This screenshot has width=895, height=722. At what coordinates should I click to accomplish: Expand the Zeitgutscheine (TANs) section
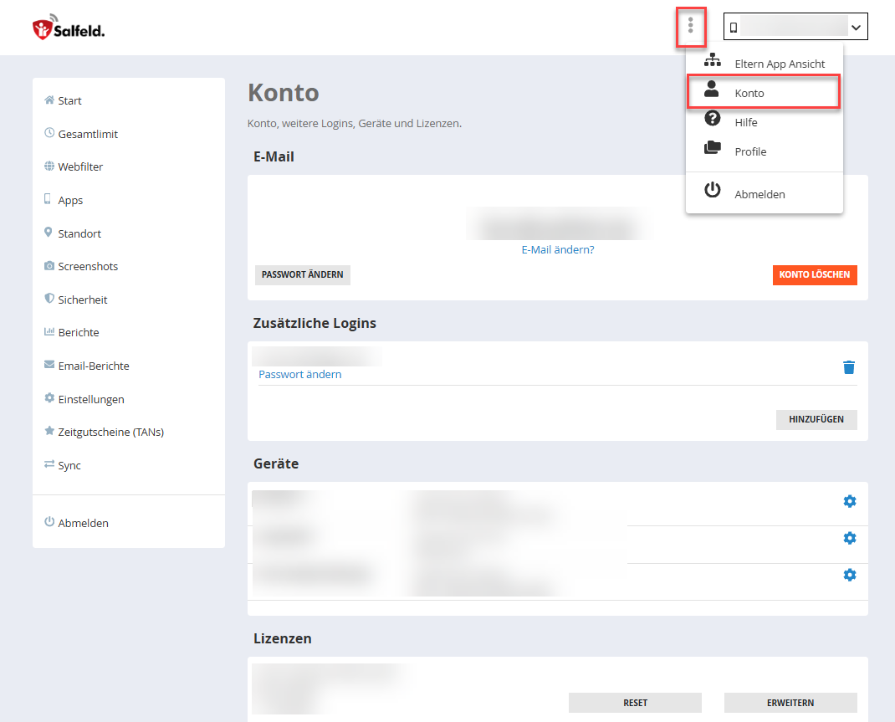tap(108, 432)
